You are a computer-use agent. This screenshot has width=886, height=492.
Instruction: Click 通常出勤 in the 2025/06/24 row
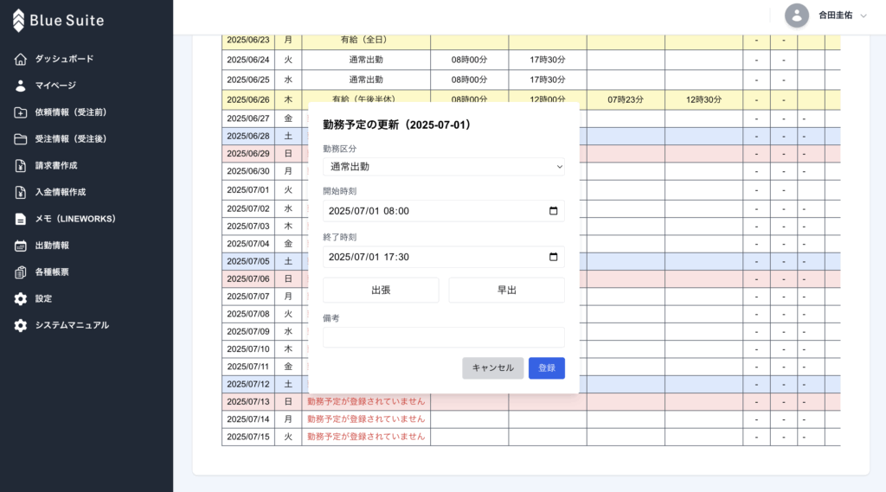click(x=366, y=60)
